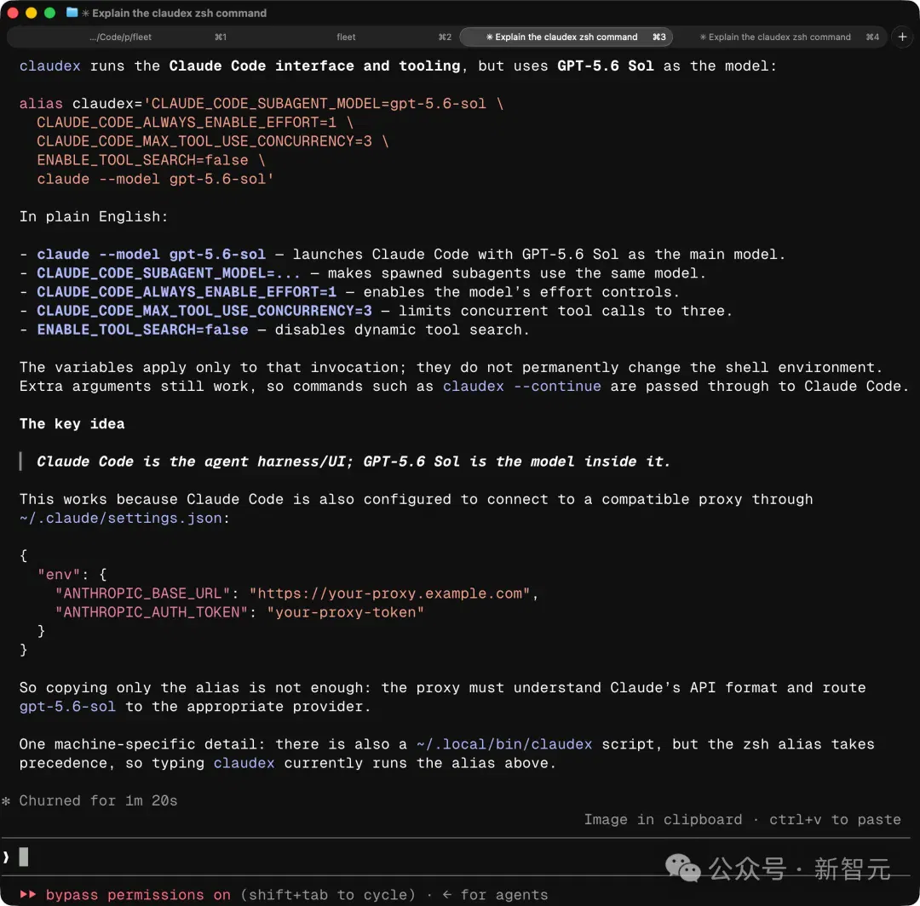Switch to the .../Code/p/fleet tab
The width and height of the screenshot is (920, 906).
(x=120, y=37)
